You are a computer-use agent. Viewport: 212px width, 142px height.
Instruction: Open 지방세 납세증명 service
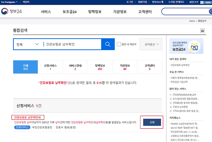point(180,107)
